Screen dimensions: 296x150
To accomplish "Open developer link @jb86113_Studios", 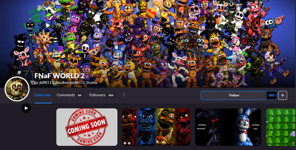I will (83, 83).
